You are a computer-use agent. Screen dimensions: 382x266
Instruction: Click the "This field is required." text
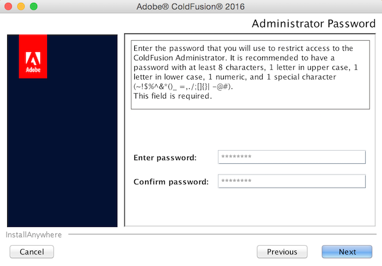[x=172, y=96]
